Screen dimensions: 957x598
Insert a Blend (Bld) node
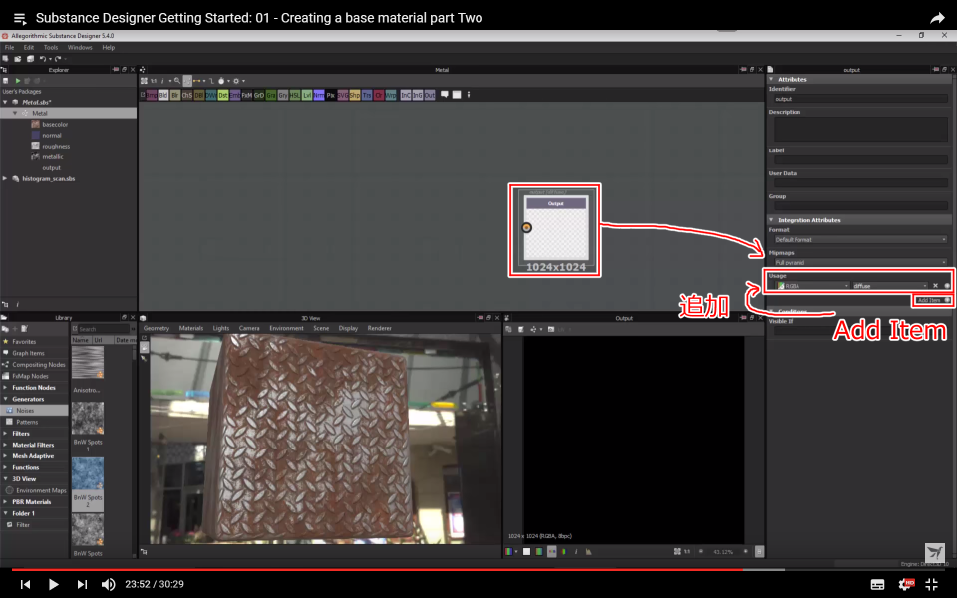(163, 95)
